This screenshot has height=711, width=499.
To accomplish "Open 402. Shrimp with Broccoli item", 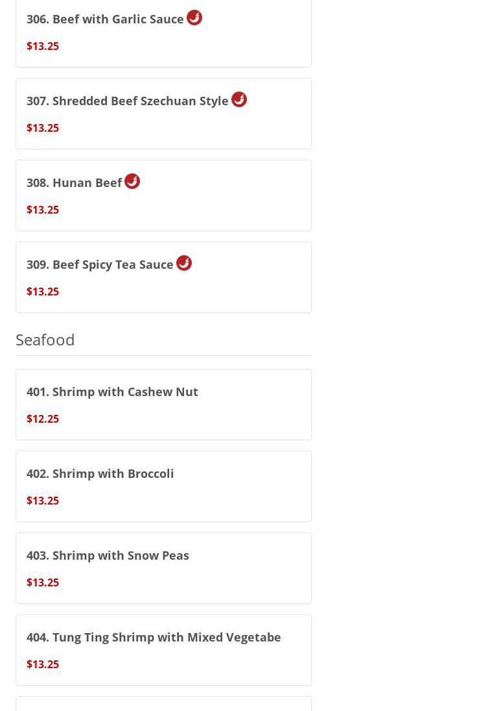I will (100, 473).
